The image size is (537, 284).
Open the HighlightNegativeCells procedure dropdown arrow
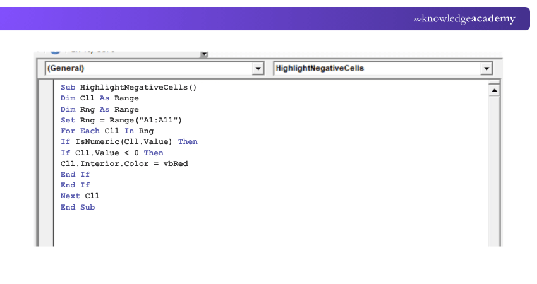[486, 68]
